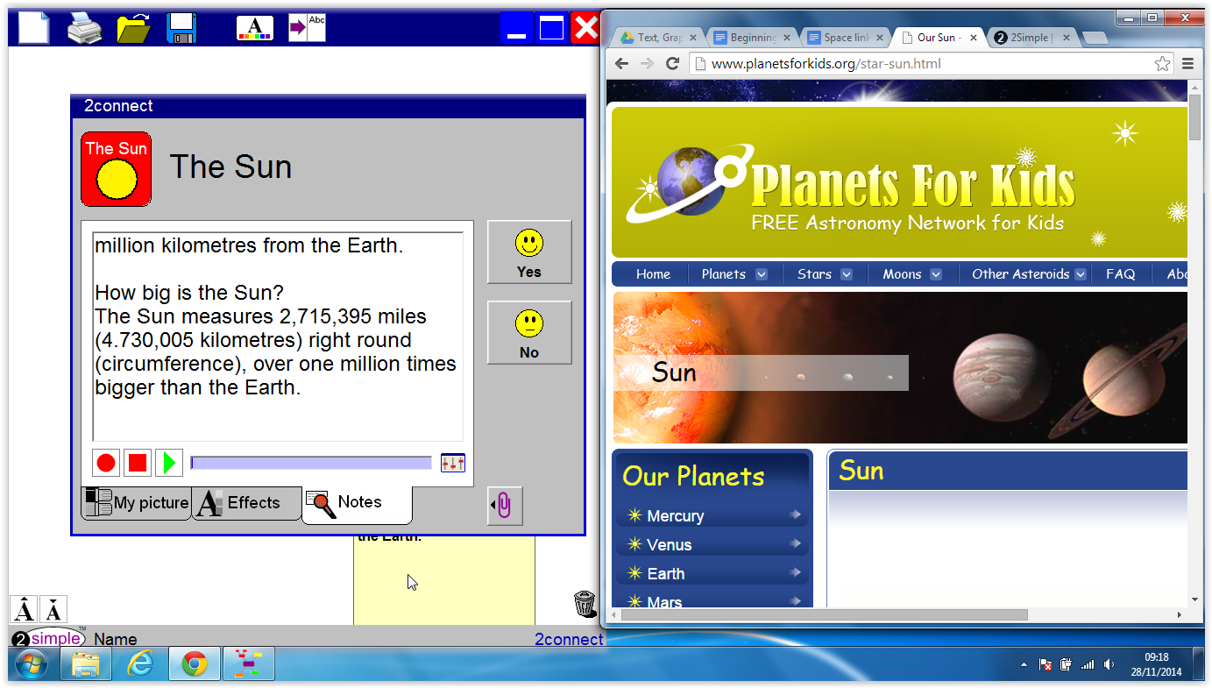Open Venus in Our Planets list
Screen dimensions: 1212x688
click(713, 544)
